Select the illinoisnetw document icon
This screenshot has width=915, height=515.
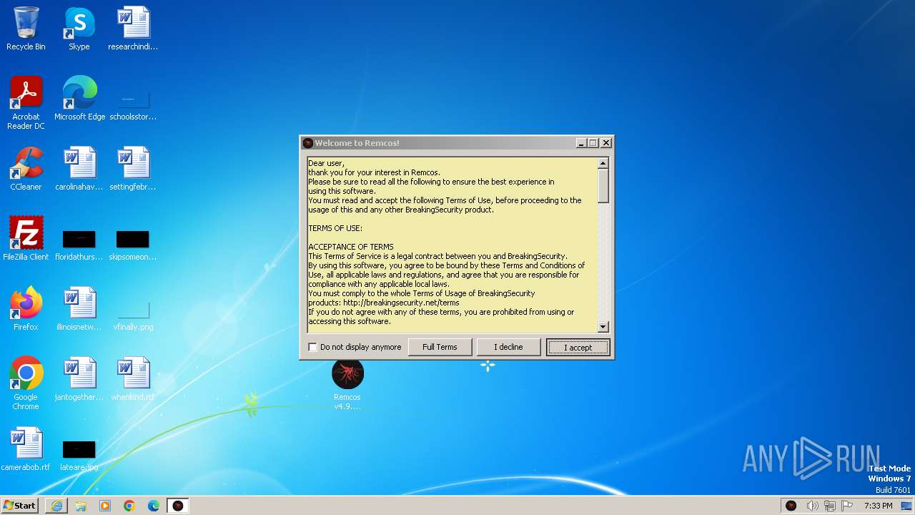[79, 309]
